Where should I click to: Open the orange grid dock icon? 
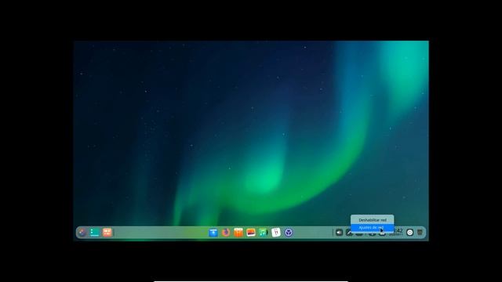(107, 233)
